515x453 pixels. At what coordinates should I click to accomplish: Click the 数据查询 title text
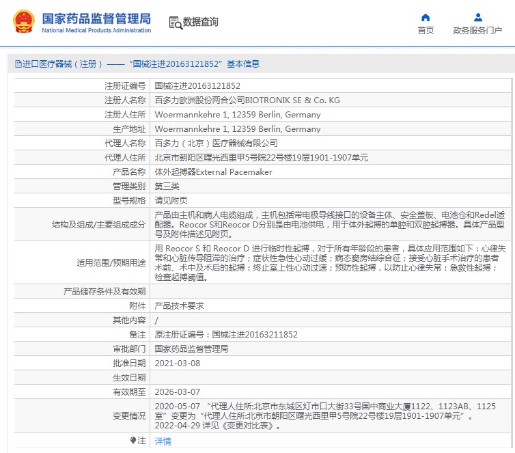201,23
